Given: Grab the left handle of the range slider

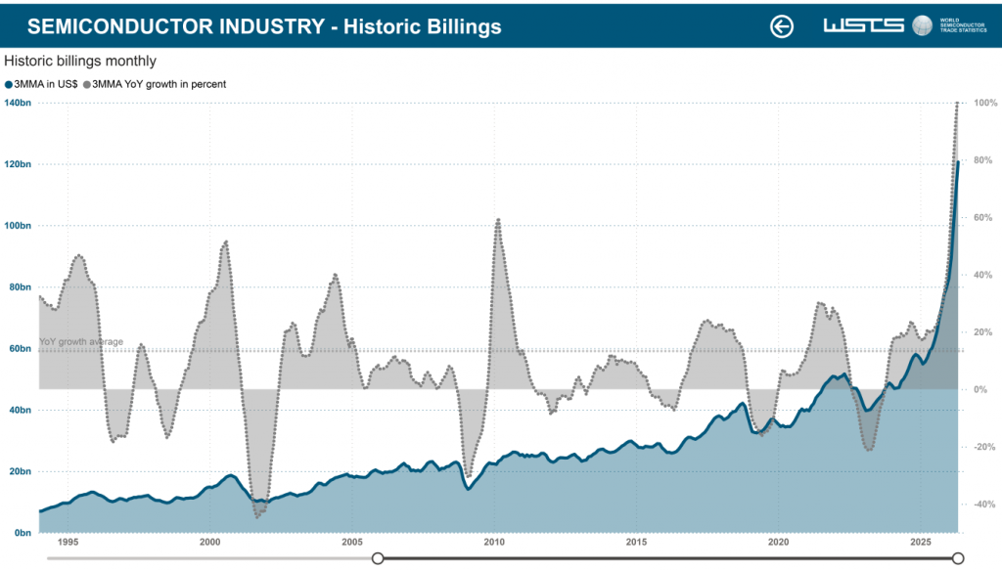Looking at the screenshot, I should (378, 558).
